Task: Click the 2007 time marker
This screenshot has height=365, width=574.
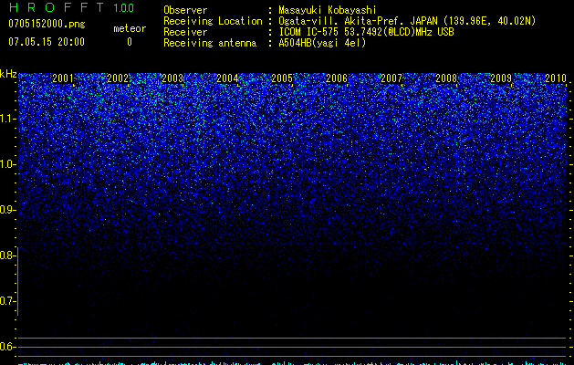Action: [x=391, y=78]
